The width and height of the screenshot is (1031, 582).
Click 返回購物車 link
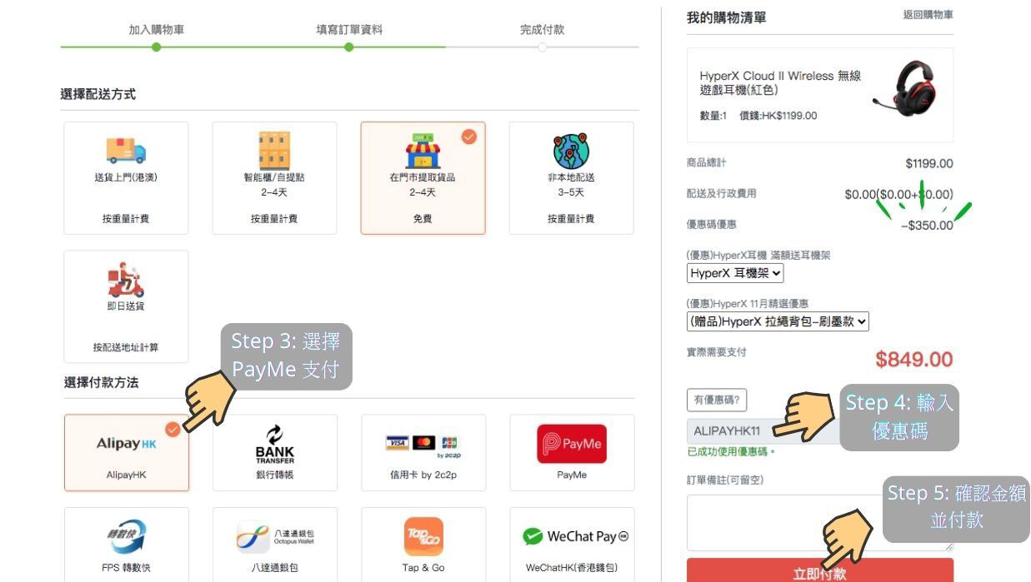[x=928, y=15]
